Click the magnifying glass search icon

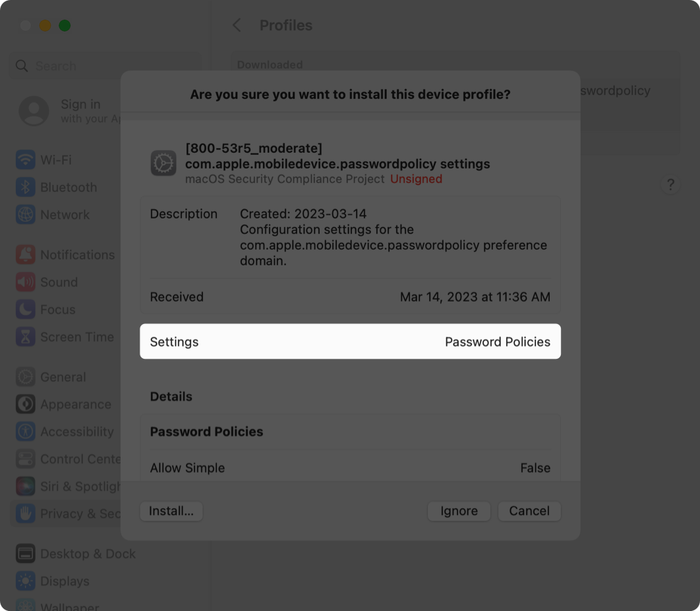click(22, 66)
